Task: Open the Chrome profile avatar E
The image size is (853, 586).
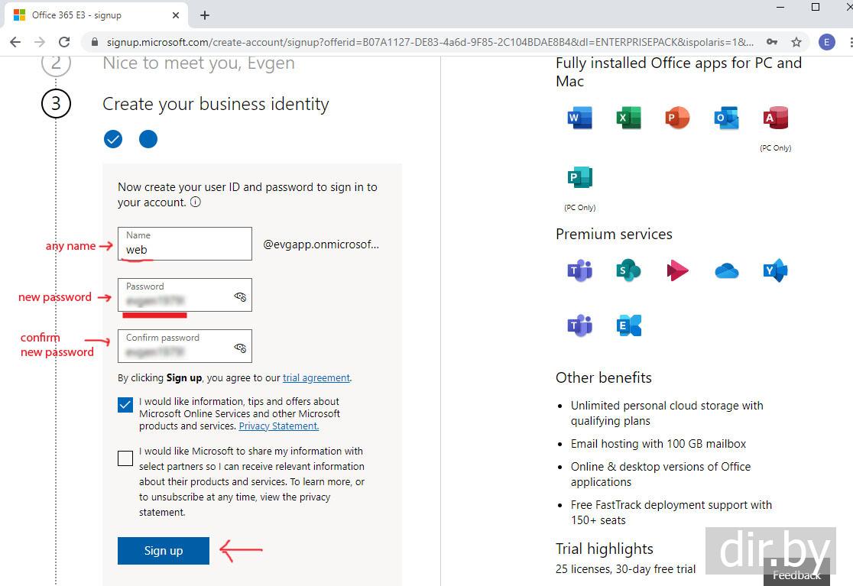Action: pyautogui.click(x=827, y=42)
